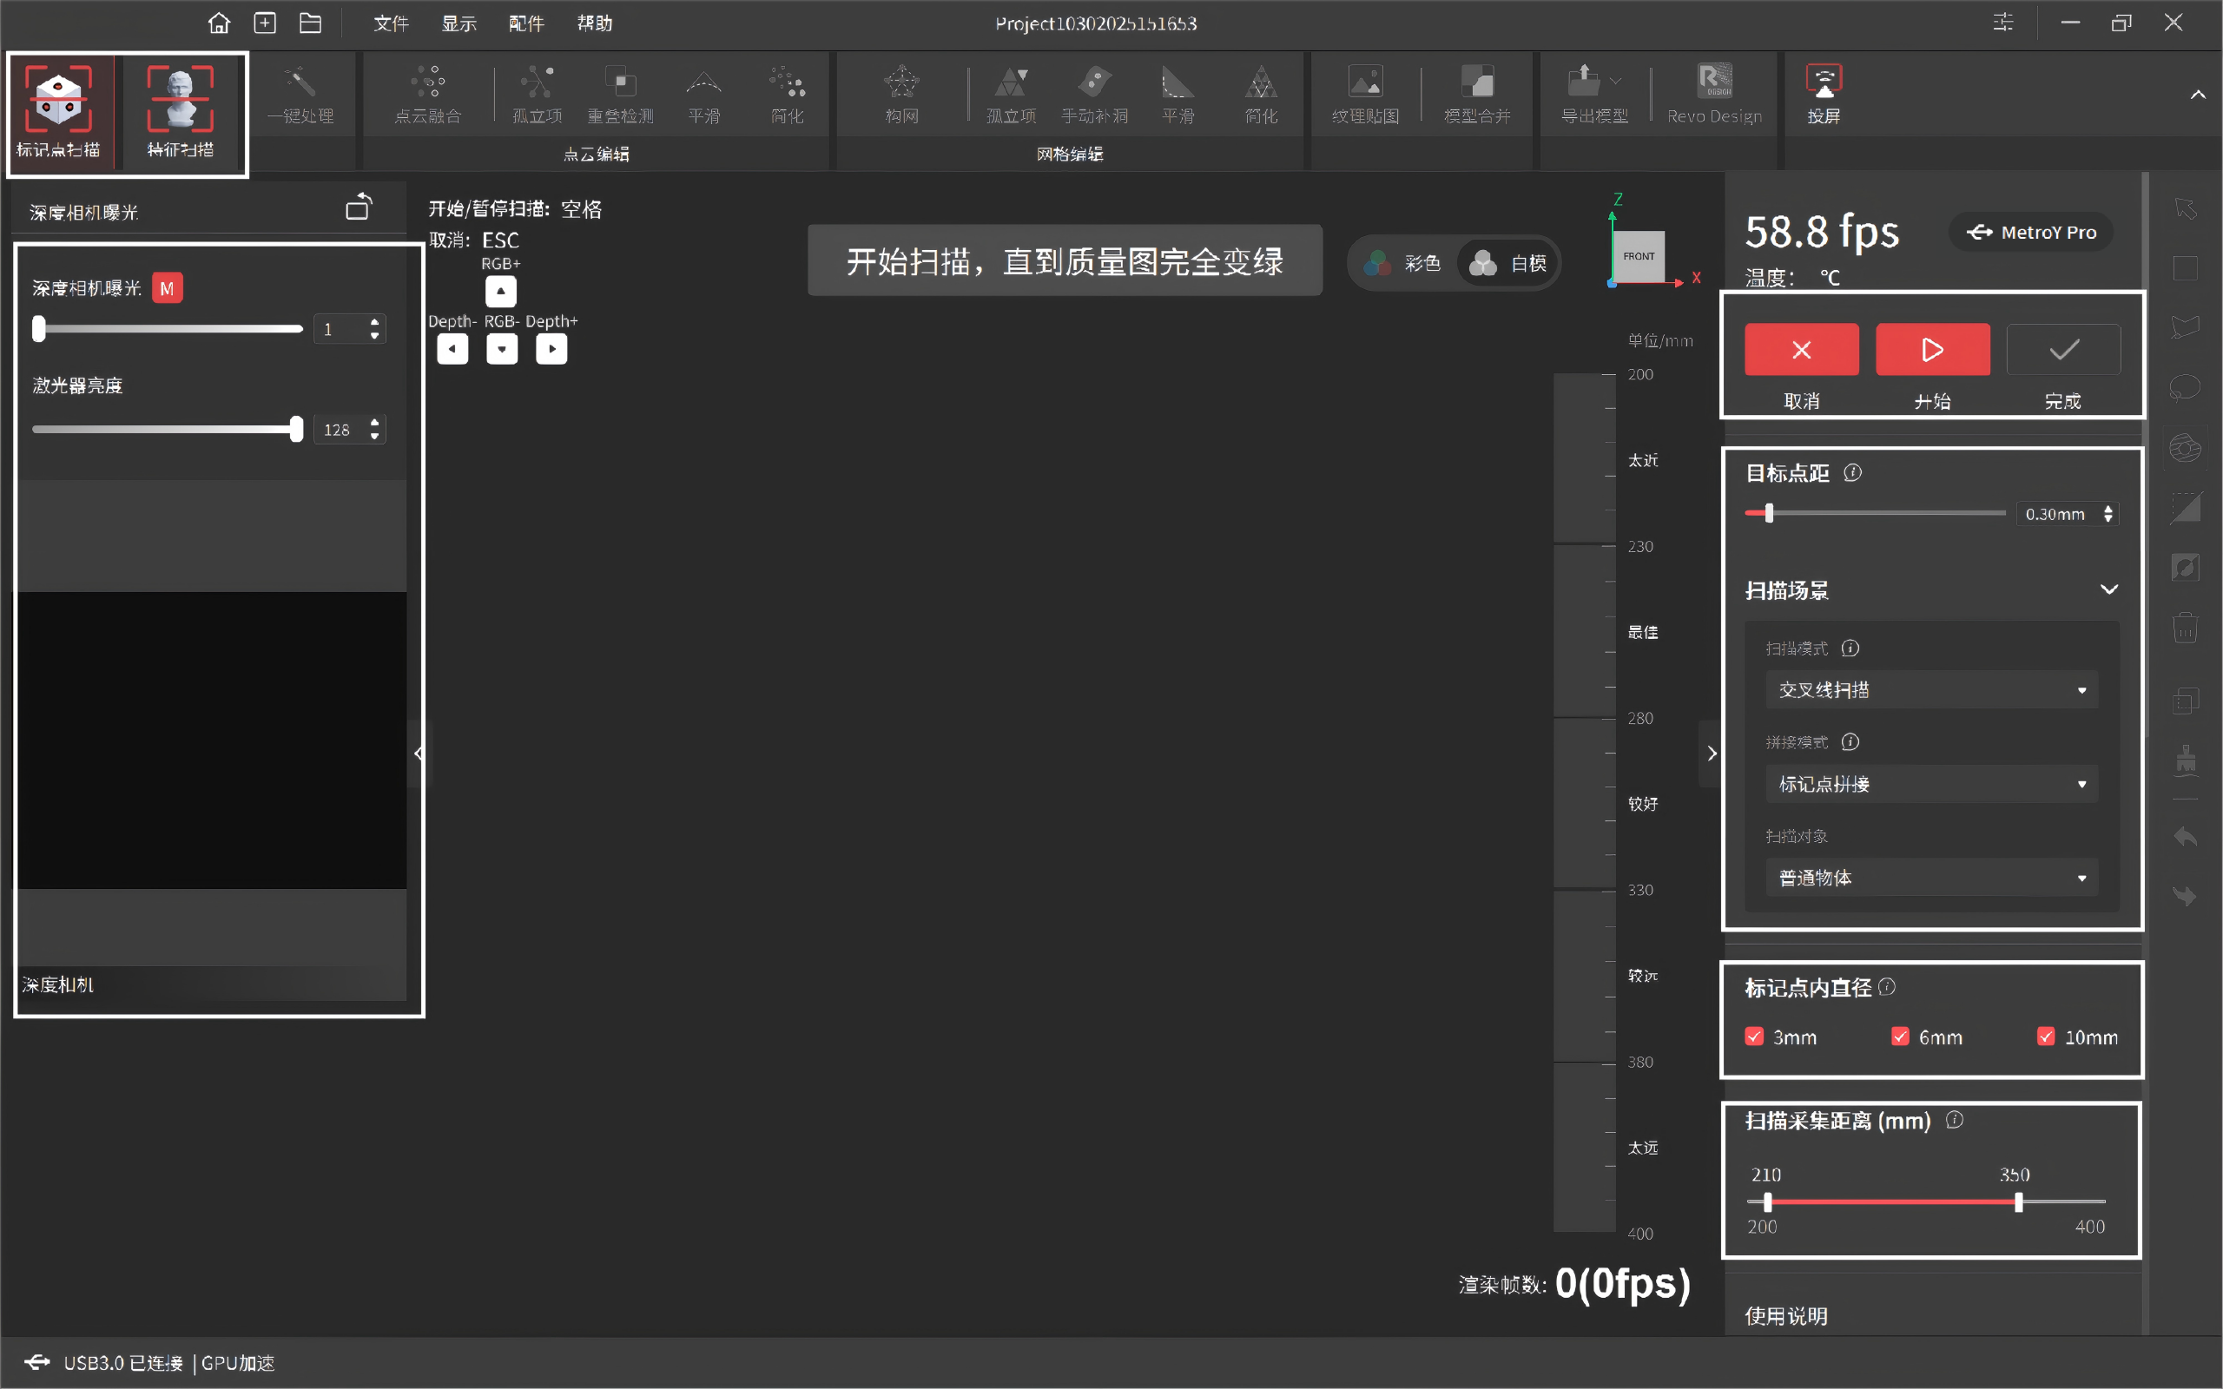Open the 标记点拼接 alignment mode dropdown
Viewport: 2223px width, 1389px height.
[x=1931, y=784]
